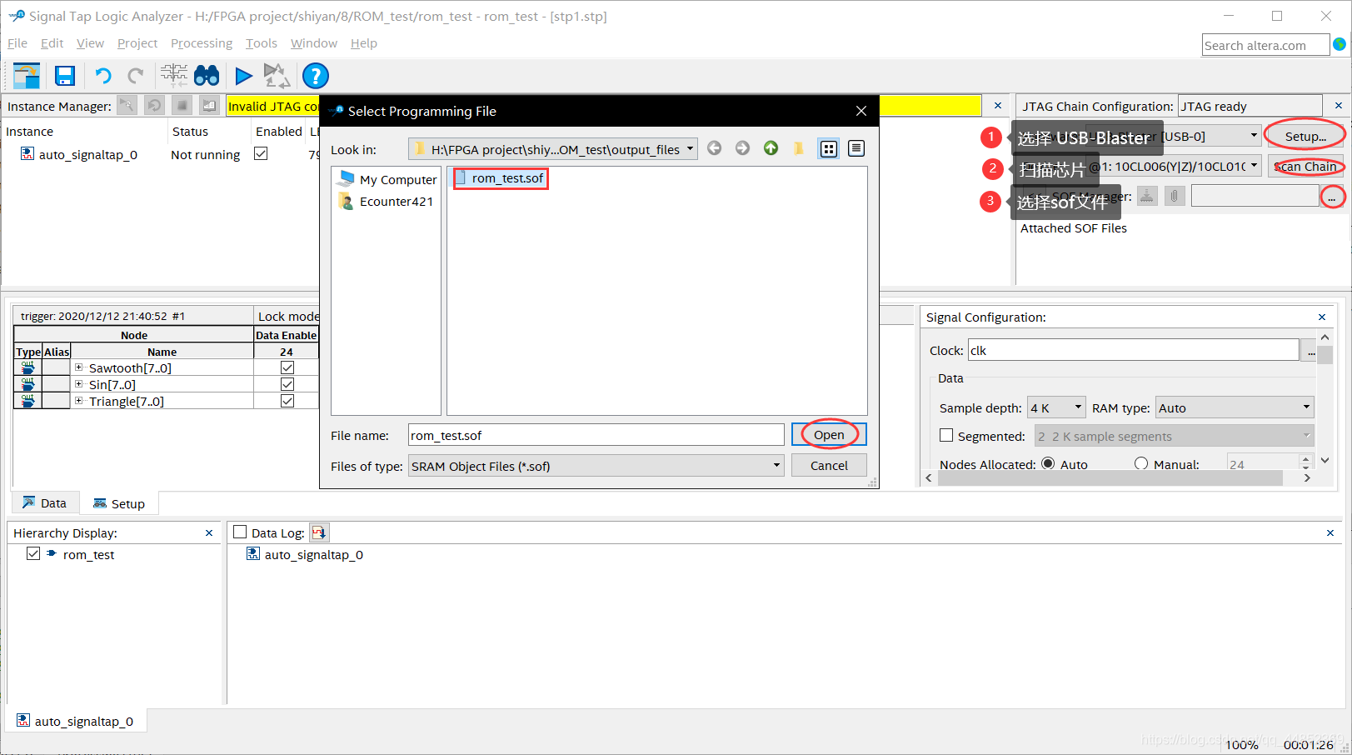
Task: Toggle Data Enable for Triangle[7..0]
Action: tap(287, 401)
